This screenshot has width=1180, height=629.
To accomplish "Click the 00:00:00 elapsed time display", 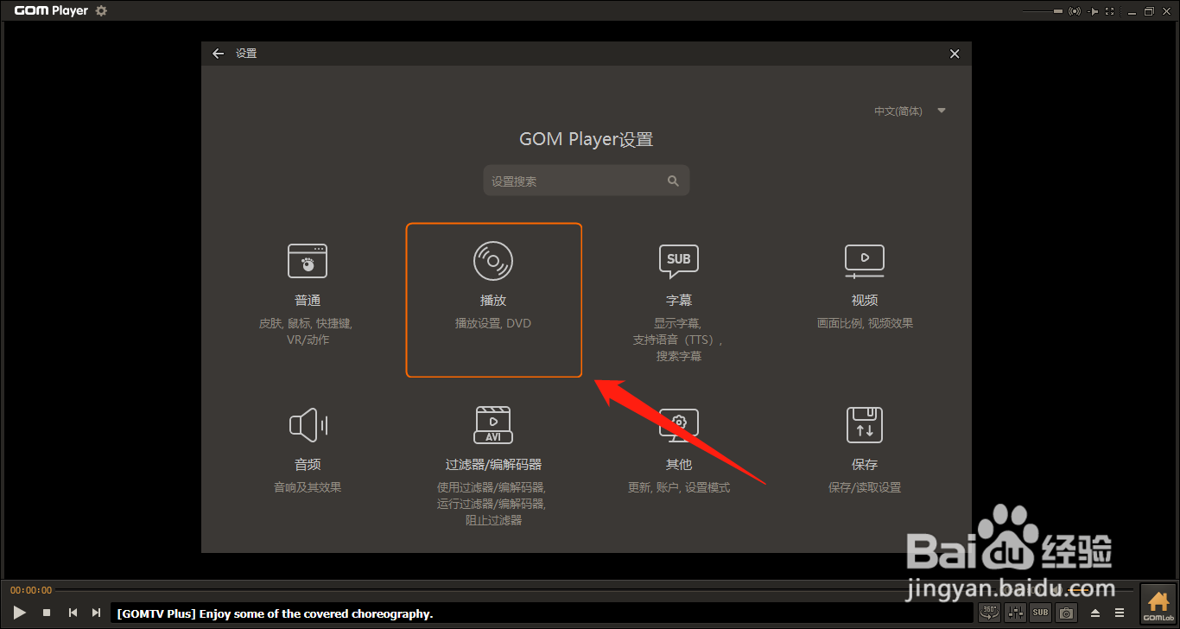I will 31,590.
